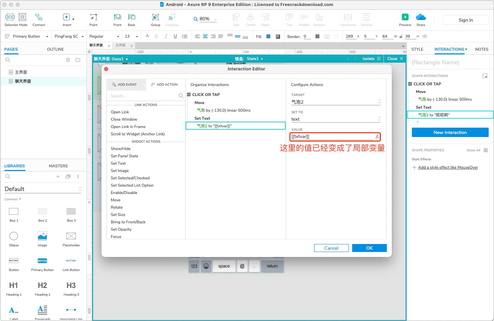Select the 主界面 page in tree
Image resolution: width=494 pixels, height=321 pixels.
(x=21, y=72)
